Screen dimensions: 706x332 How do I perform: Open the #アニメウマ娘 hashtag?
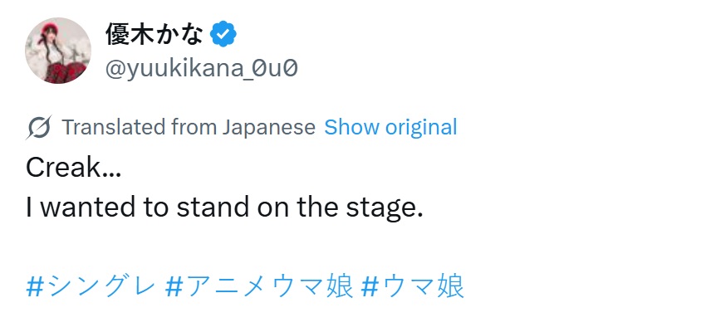click(259, 286)
